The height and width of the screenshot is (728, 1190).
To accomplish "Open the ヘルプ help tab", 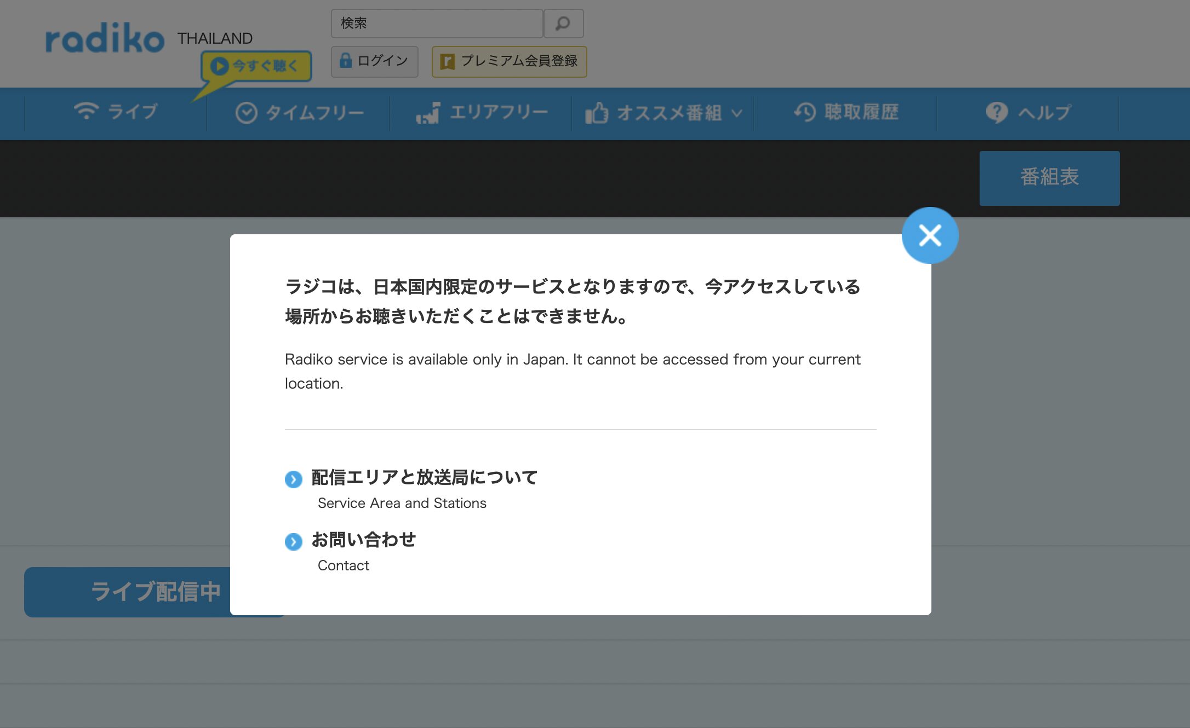I will (1027, 113).
